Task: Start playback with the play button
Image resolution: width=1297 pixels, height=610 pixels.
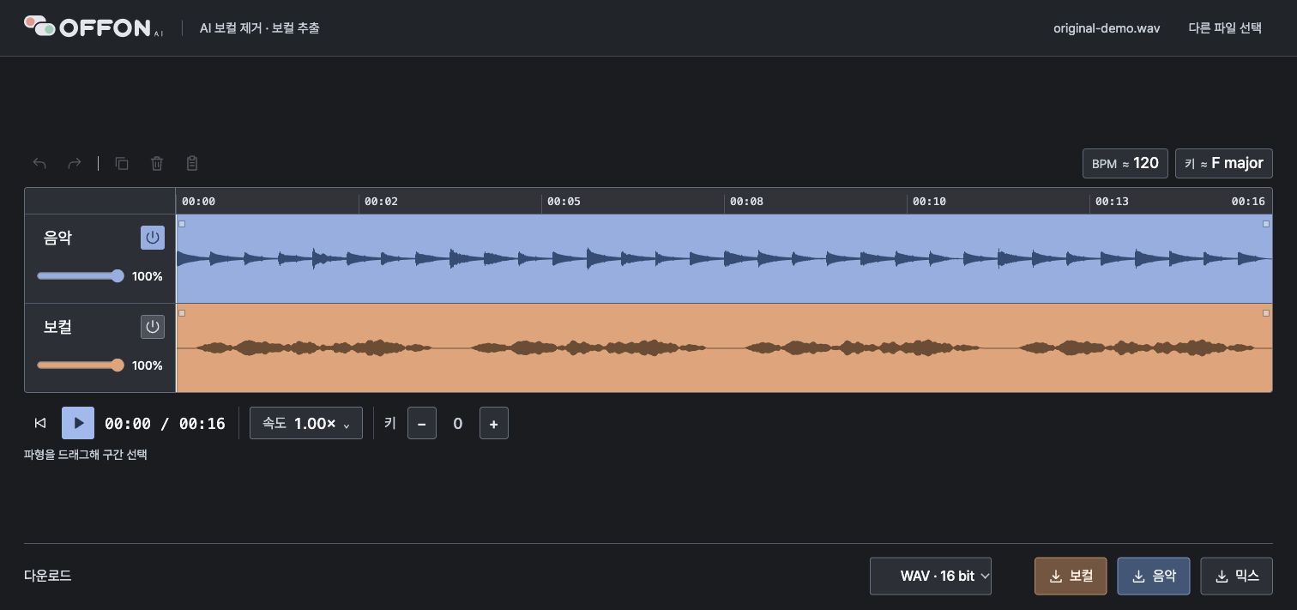Action: click(78, 423)
